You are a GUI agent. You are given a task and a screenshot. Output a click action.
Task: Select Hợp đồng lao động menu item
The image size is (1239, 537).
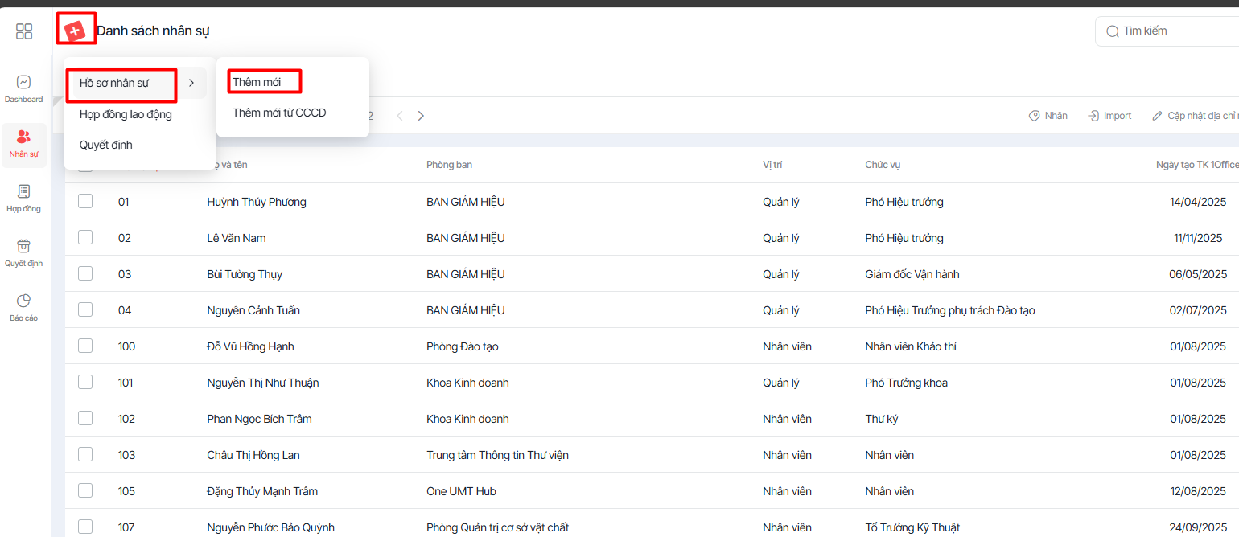point(126,114)
